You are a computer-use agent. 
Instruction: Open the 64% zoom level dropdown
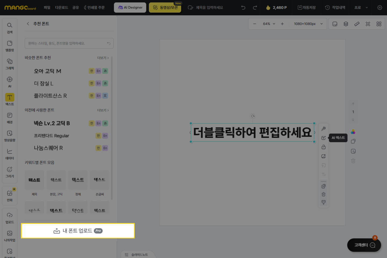269,24
